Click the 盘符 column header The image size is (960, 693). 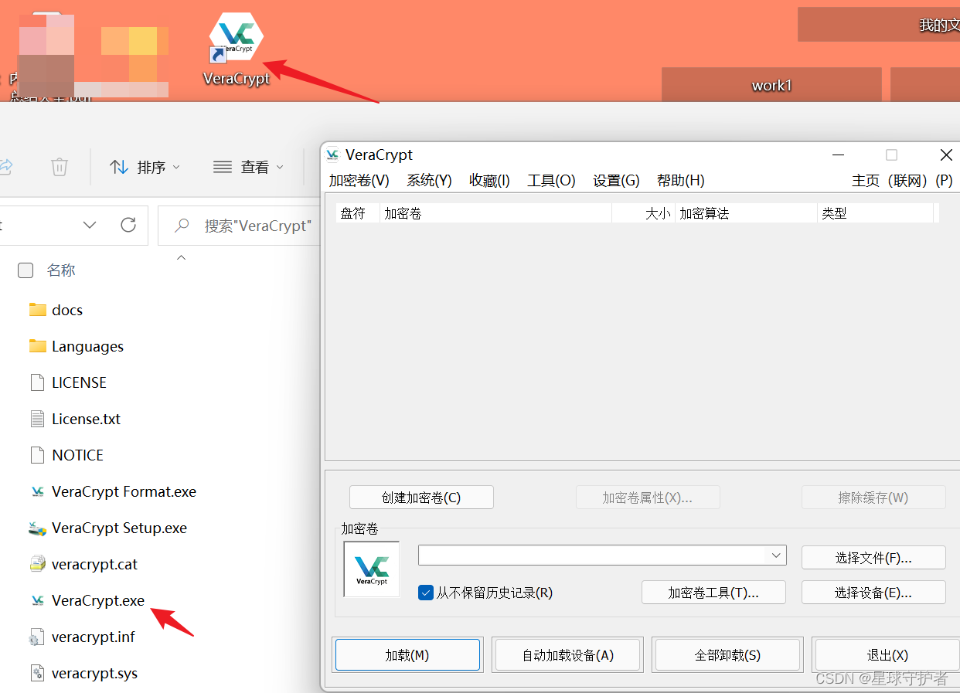pyautogui.click(x=359, y=213)
